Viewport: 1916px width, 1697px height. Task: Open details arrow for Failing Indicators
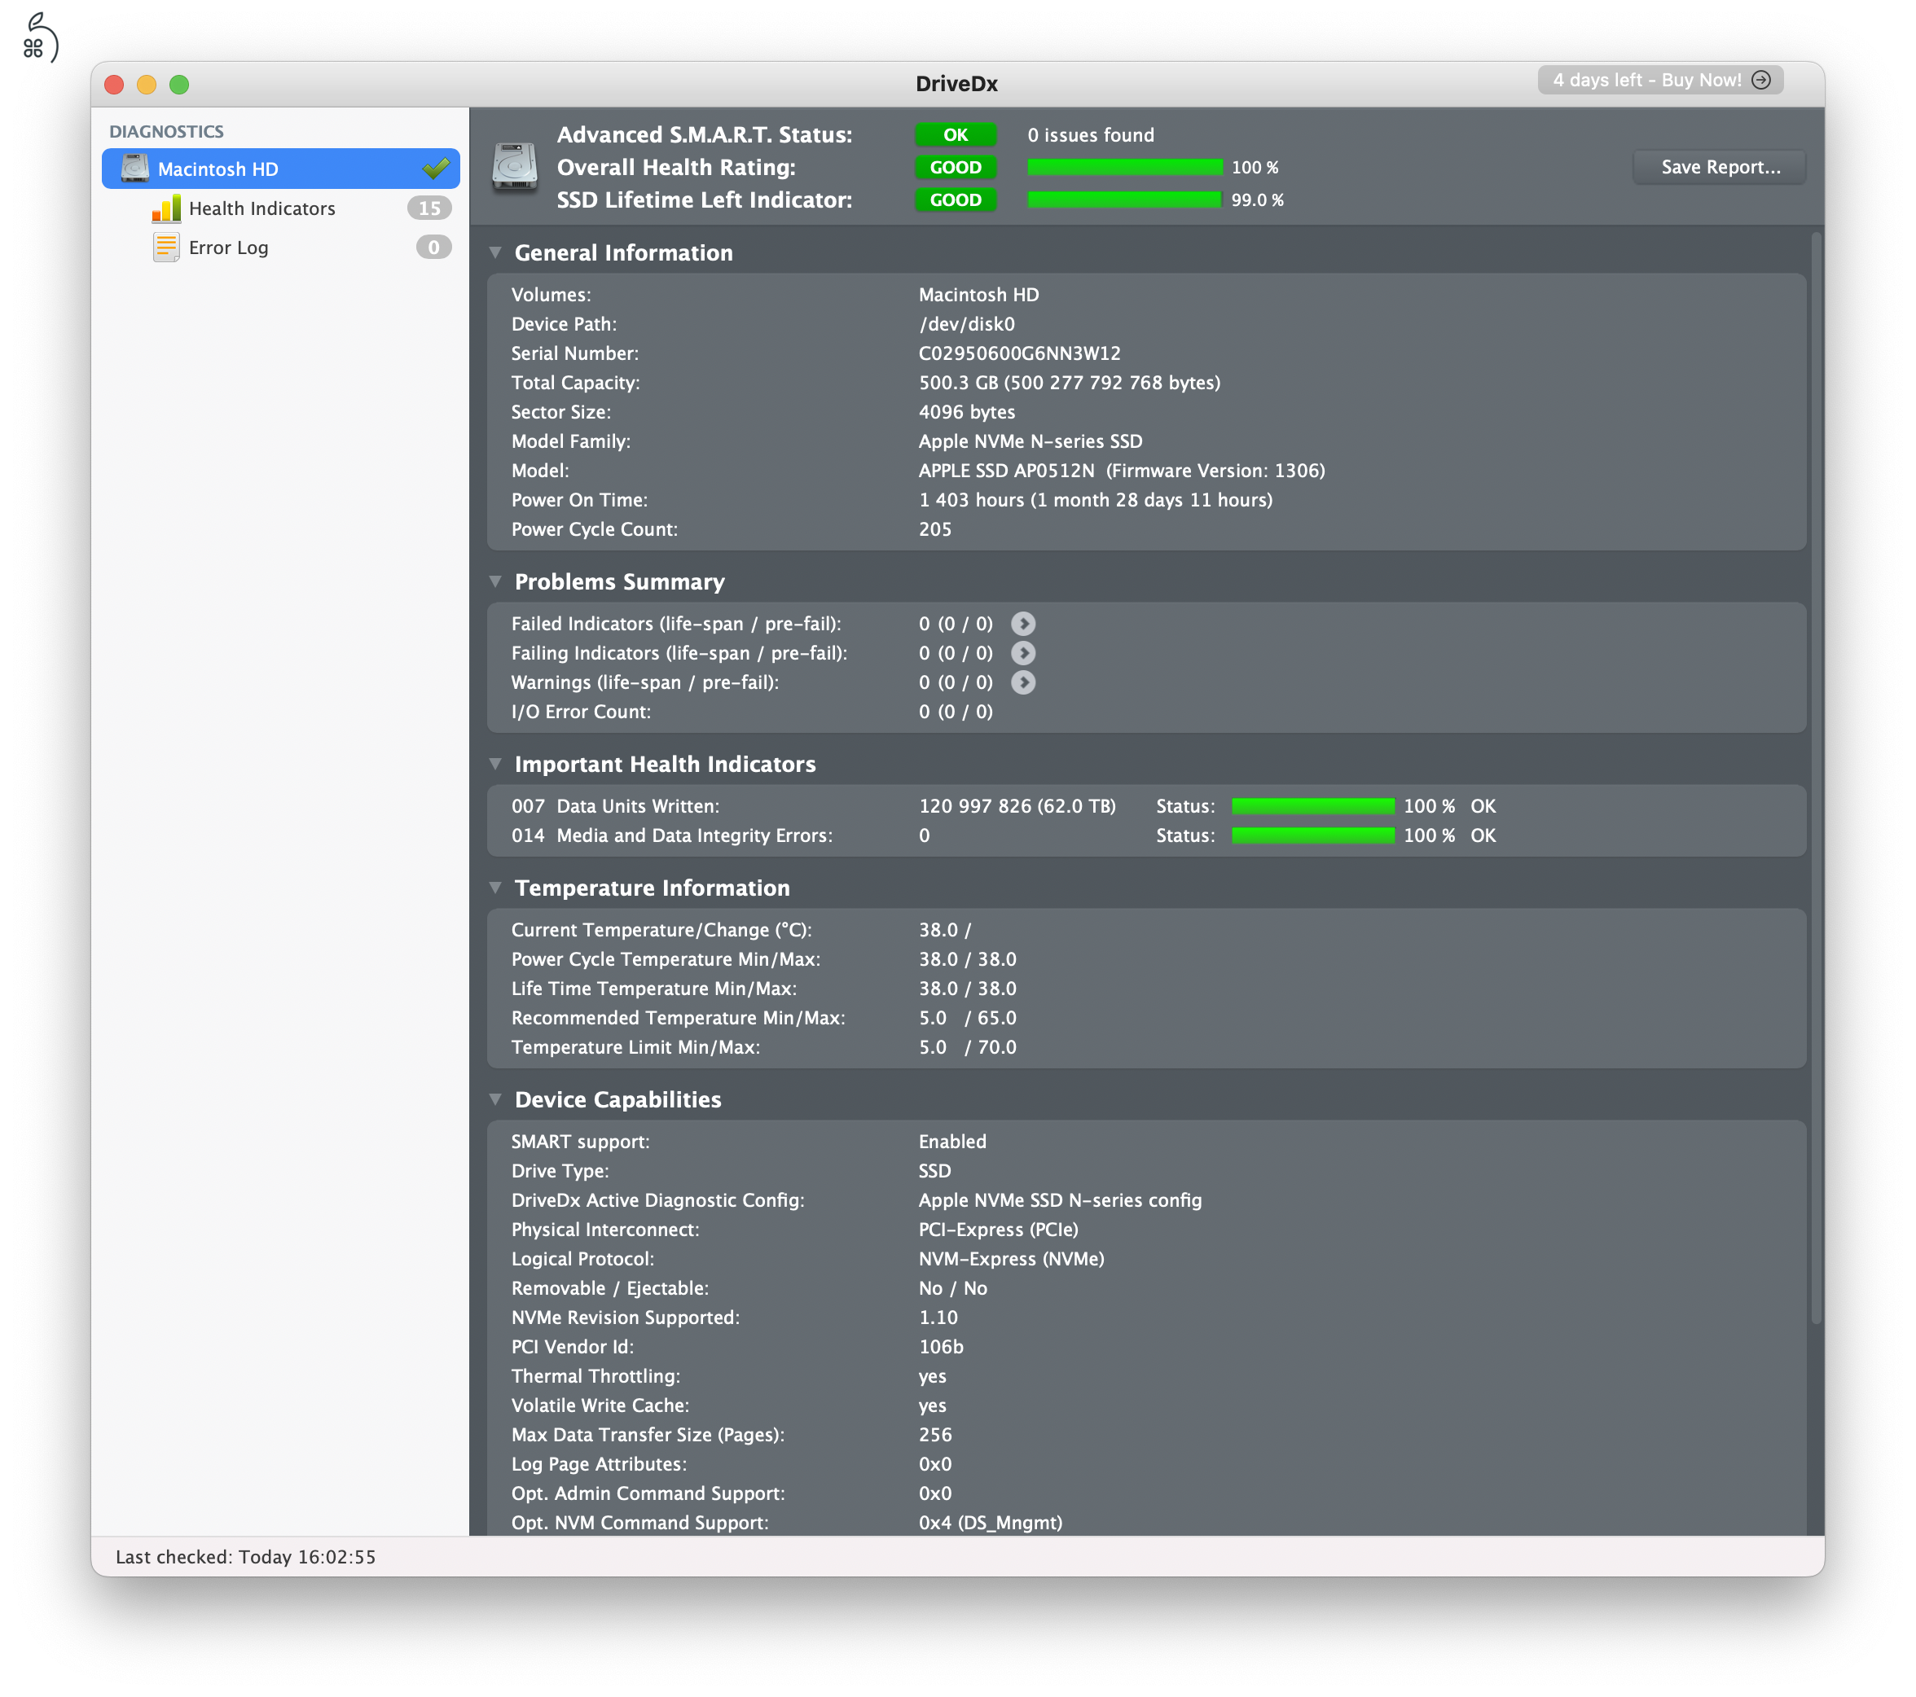click(1022, 652)
